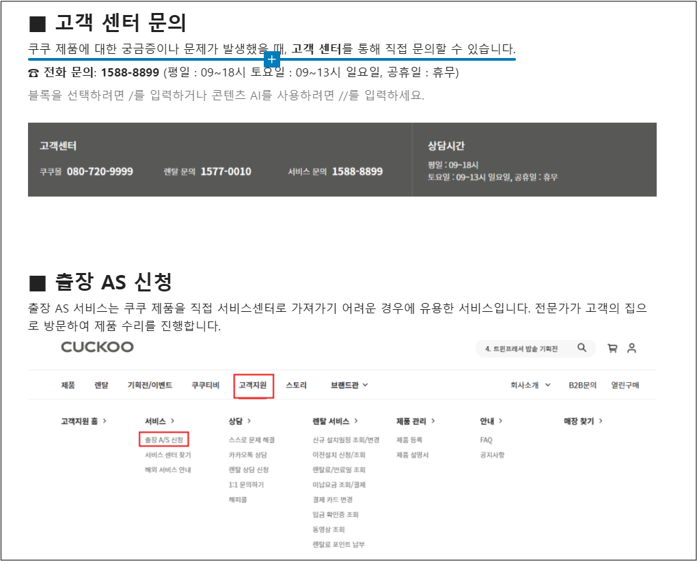Click the 공지사항 link
Viewport: 697px width, 561px height.
click(492, 455)
